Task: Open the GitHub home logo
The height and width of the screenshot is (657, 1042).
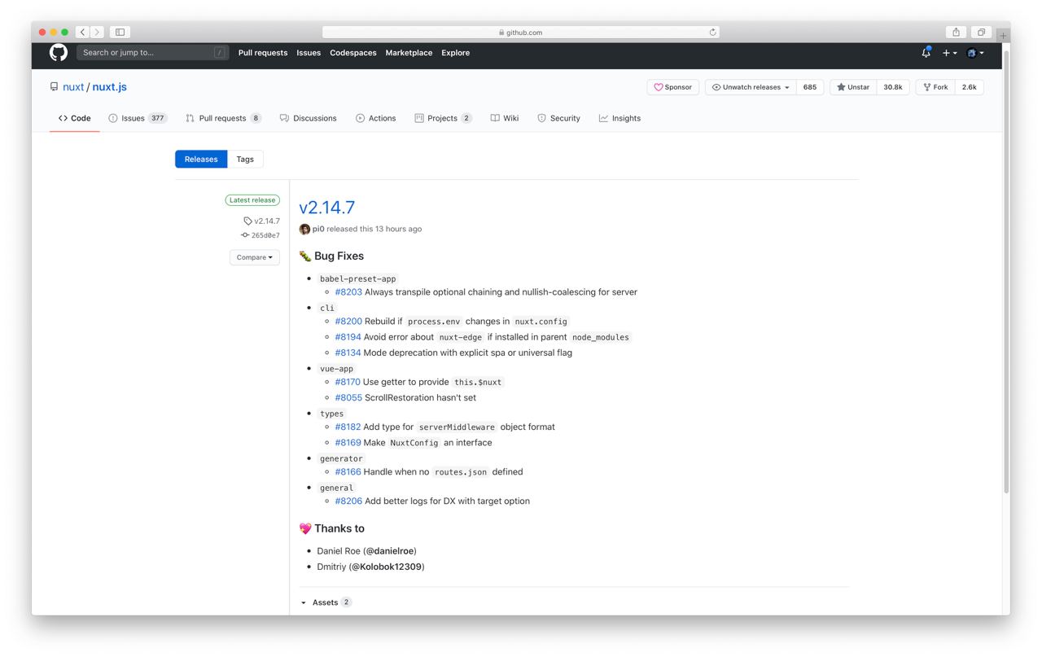Action: pos(59,53)
